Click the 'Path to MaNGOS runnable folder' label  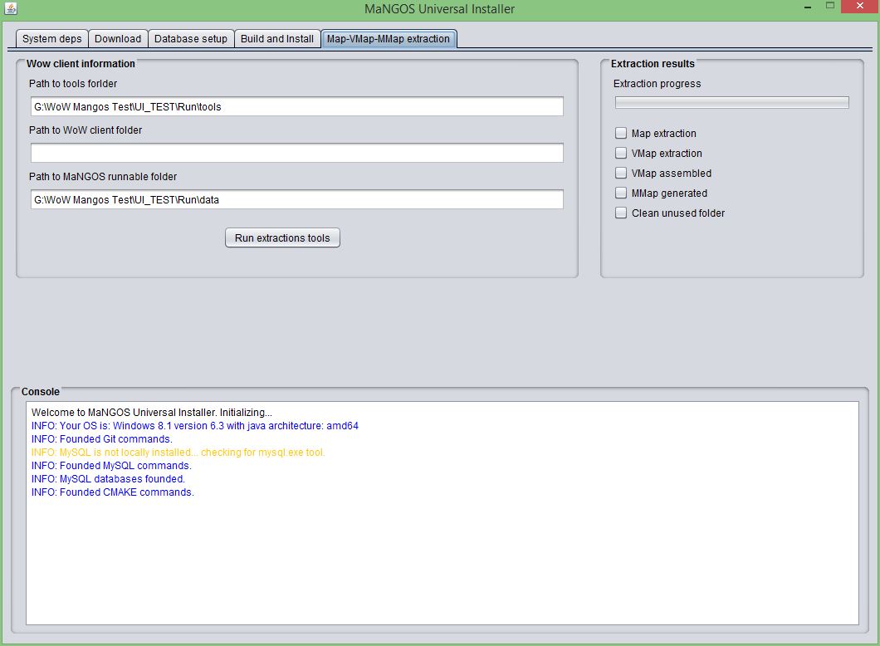click(103, 177)
